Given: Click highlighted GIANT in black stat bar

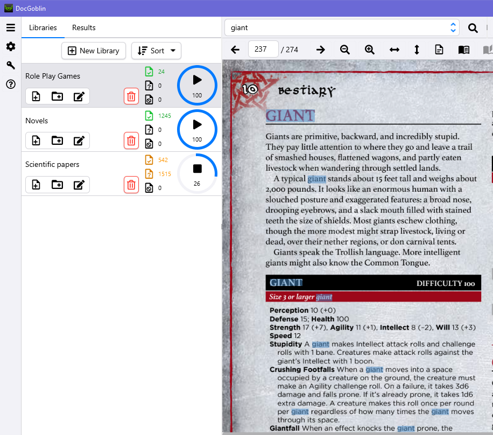Looking at the screenshot, I should point(286,283).
